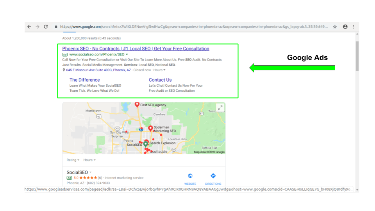Screen dimensions: 375x211
Task: Click the padlock site security icon
Action: coord(56,27)
